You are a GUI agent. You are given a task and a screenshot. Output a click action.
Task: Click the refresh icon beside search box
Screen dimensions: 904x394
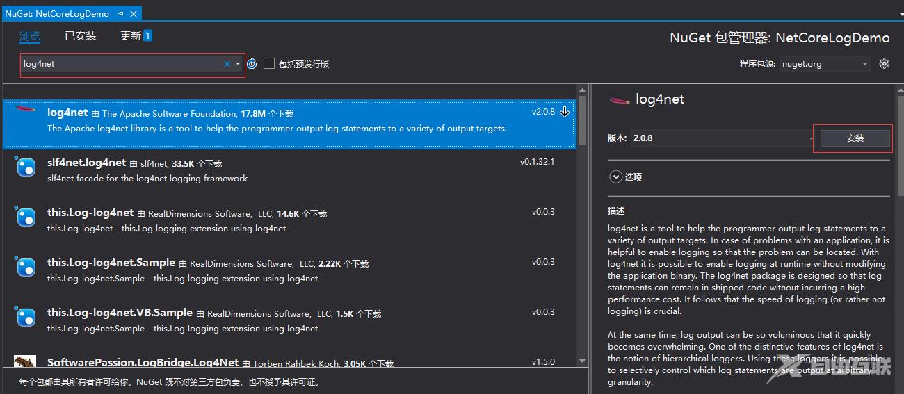click(x=252, y=64)
